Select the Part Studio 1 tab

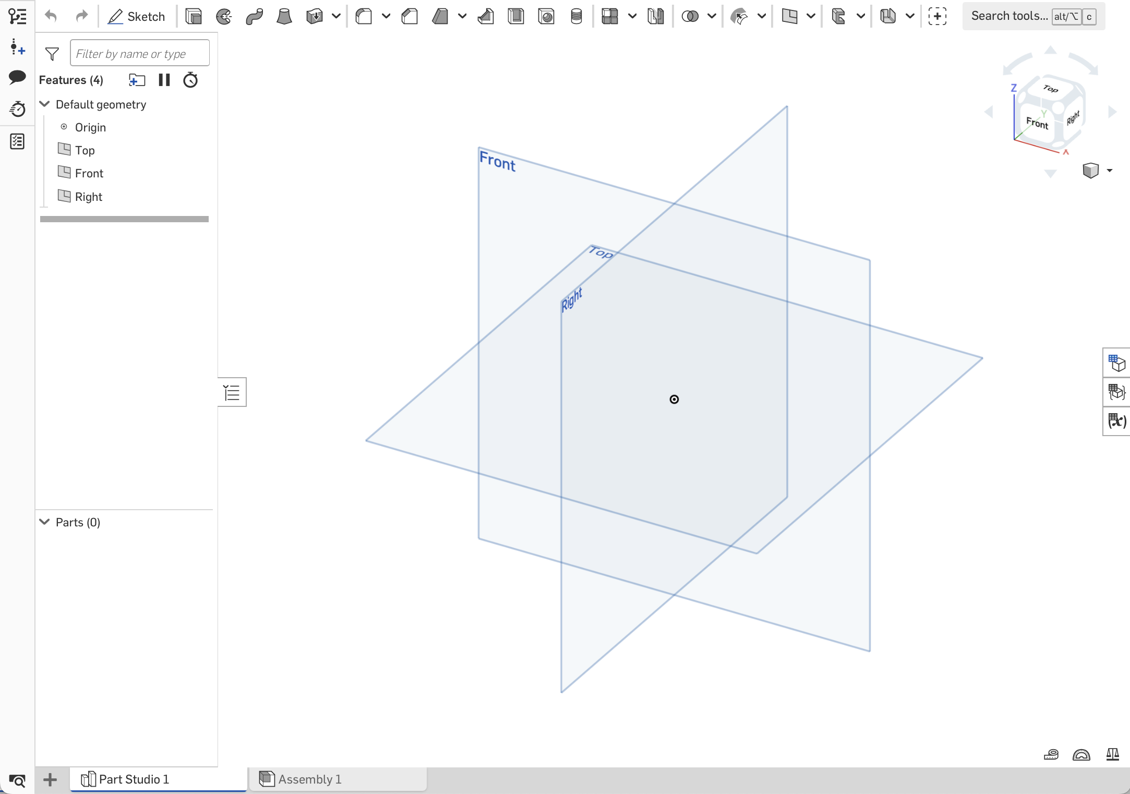click(158, 779)
